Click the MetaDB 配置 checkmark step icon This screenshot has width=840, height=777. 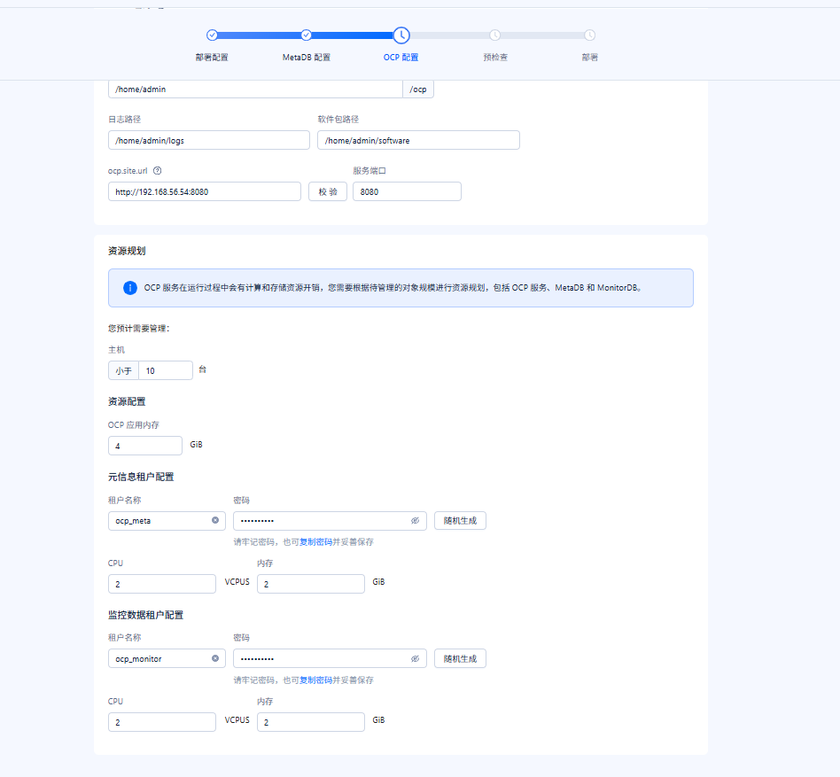[x=306, y=35]
